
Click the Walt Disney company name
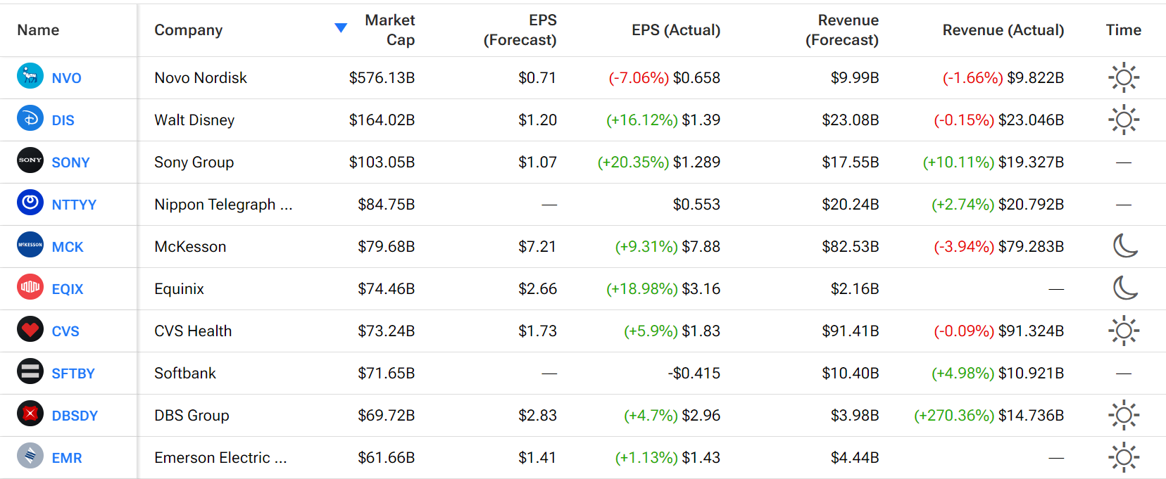click(194, 120)
